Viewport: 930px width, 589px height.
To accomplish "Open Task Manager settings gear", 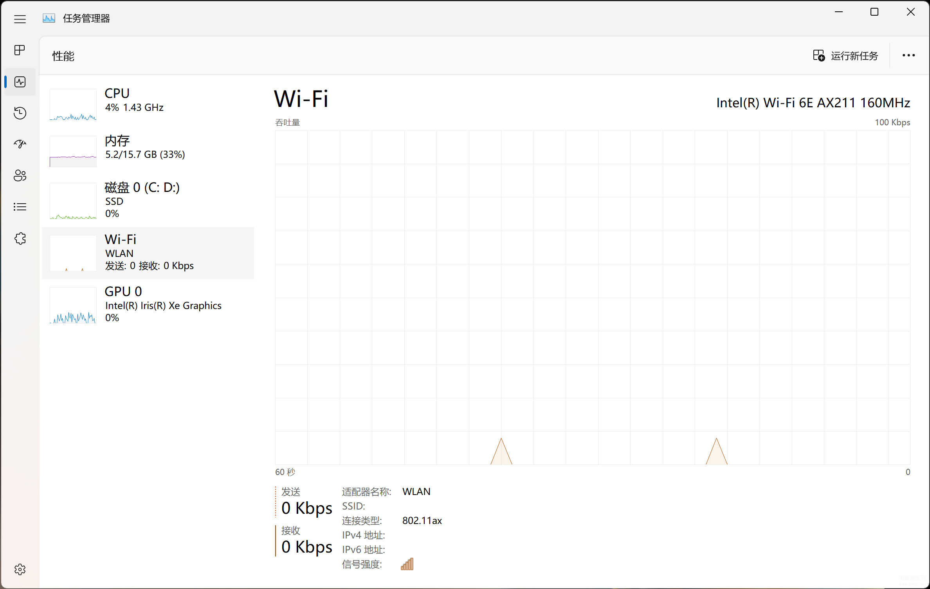I will [x=20, y=569].
